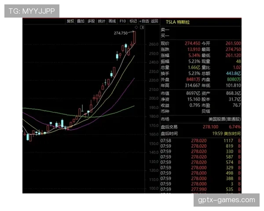The width and height of the screenshot is (264, 211).
Task: Click the 美国股票(普通股) market entry
Action: pyautogui.click(x=224, y=119)
